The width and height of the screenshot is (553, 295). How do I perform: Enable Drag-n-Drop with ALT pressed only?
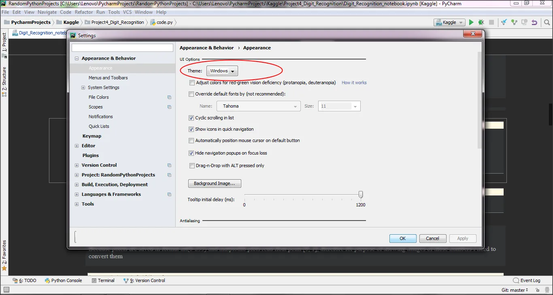[x=192, y=166]
